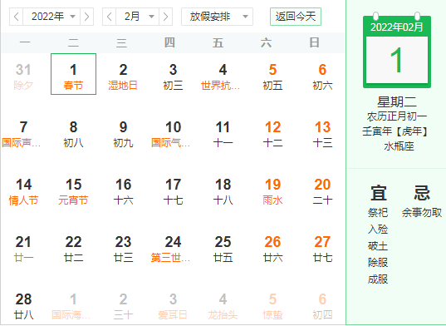This screenshot has width=446, height=326.
Task: Select February 22 廿二
Action: coord(73,249)
